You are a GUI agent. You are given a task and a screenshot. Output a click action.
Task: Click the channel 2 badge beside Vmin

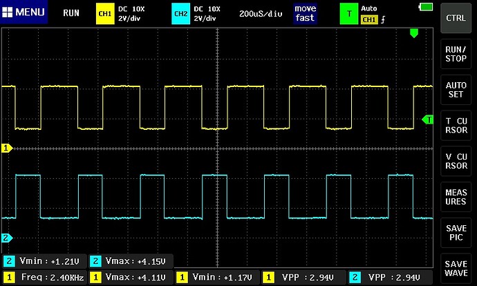[x=9, y=261]
